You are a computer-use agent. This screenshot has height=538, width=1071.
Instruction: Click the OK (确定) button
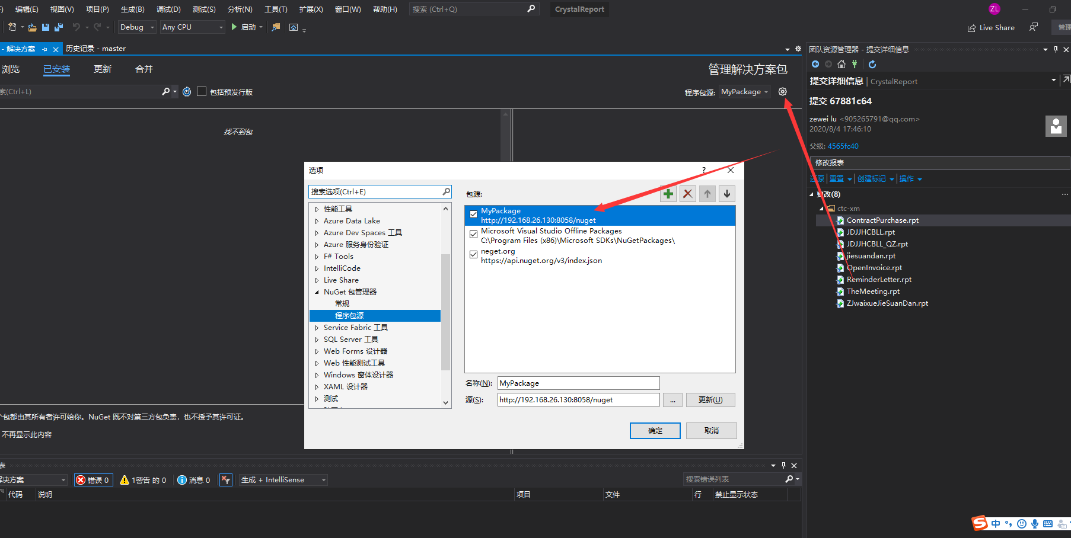click(x=655, y=431)
